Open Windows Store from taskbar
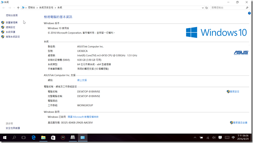The height and width of the screenshot is (143, 253). [x=53, y=138]
